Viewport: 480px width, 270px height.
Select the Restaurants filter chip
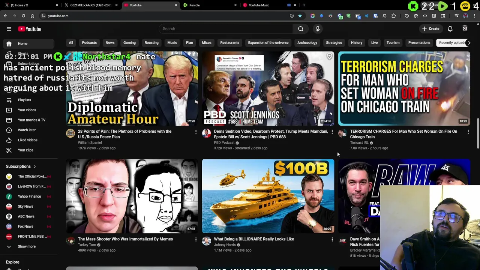pyautogui.click(x=229, y=43)
